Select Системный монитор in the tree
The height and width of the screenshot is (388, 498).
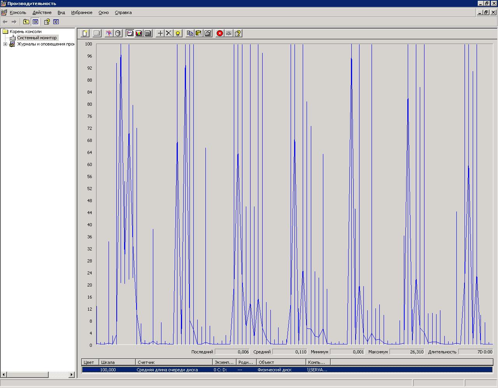click(37, 38)
